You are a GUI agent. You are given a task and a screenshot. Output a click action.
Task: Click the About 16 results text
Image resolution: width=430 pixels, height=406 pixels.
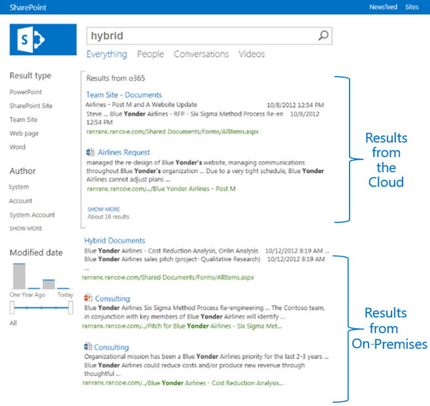click(x=108, y=216)
